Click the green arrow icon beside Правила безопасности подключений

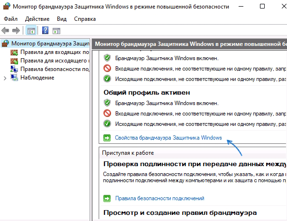point(107,198)
